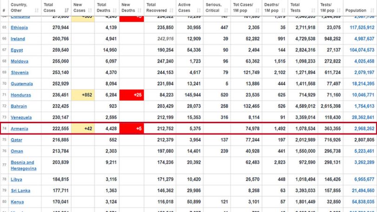
Task: Sort by Total Recovered arrows
Action: point(172,10)
